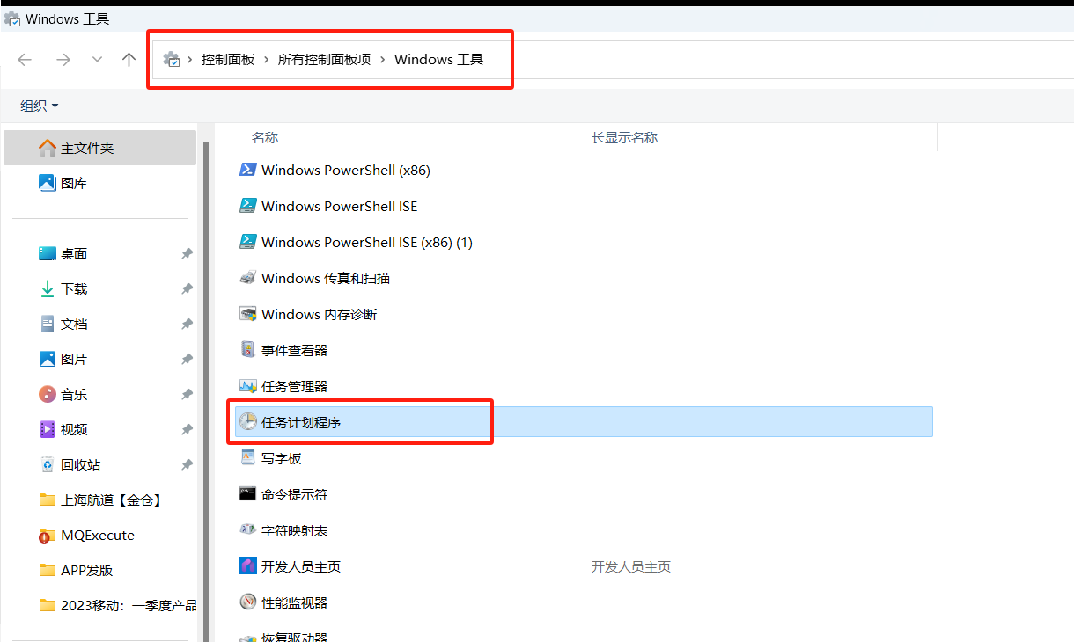
Task: Click the PowerShell ISE (x86) (1) icon
Action: click(x=248, y=242)
